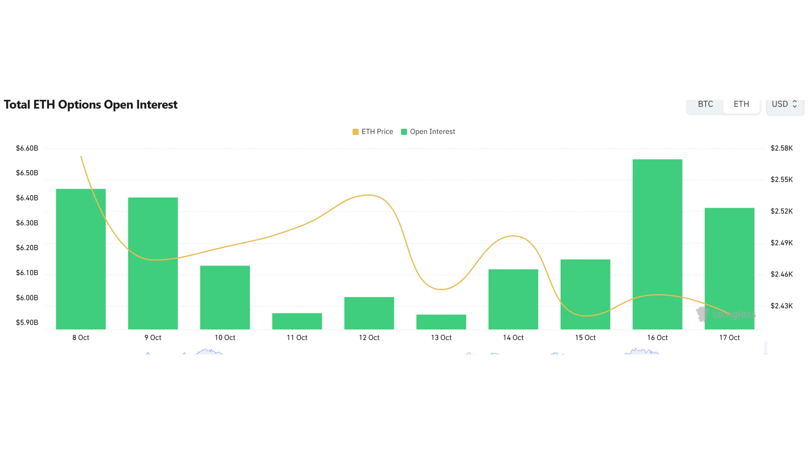Click the 15 Oct open interest bar
This screenshot has width=808, height=454.
click(585, 294)
